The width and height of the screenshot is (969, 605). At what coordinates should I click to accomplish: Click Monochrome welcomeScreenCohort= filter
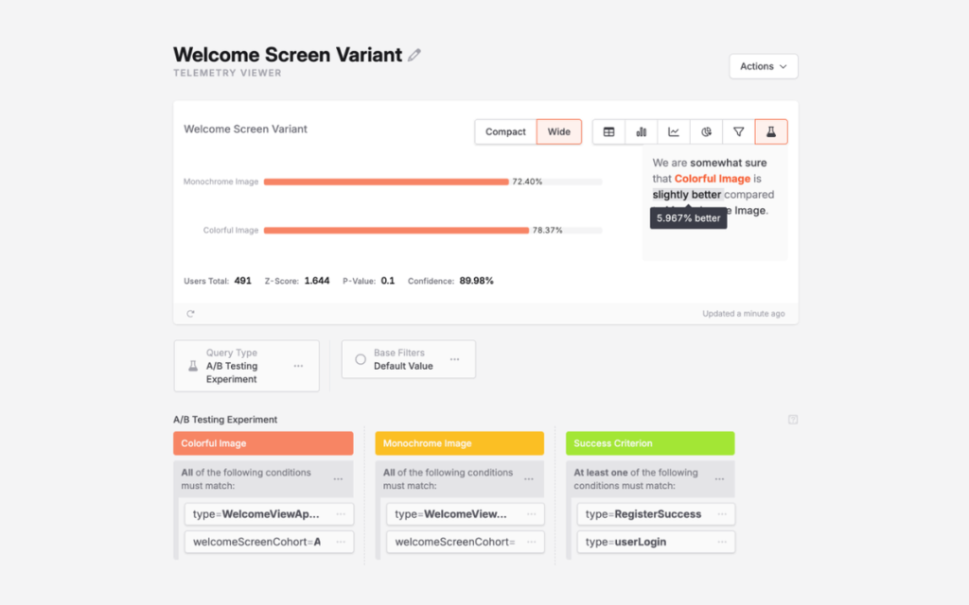click(466, 542)
